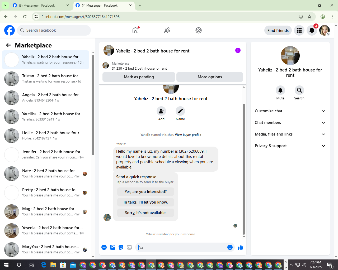338x270 pixels.
Task: Click the chat messages scrollbar
Action: coord(244,169)
